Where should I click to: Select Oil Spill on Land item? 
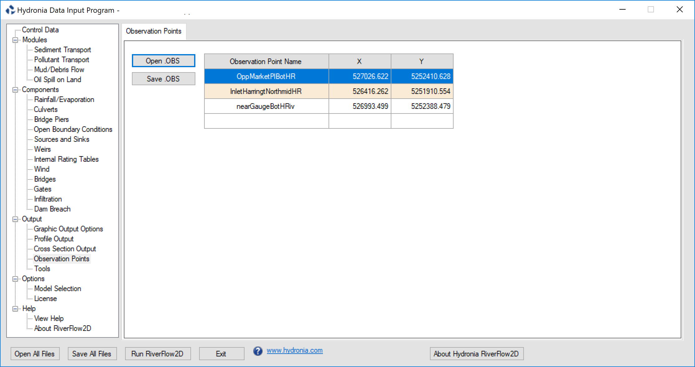click(58, 80)
